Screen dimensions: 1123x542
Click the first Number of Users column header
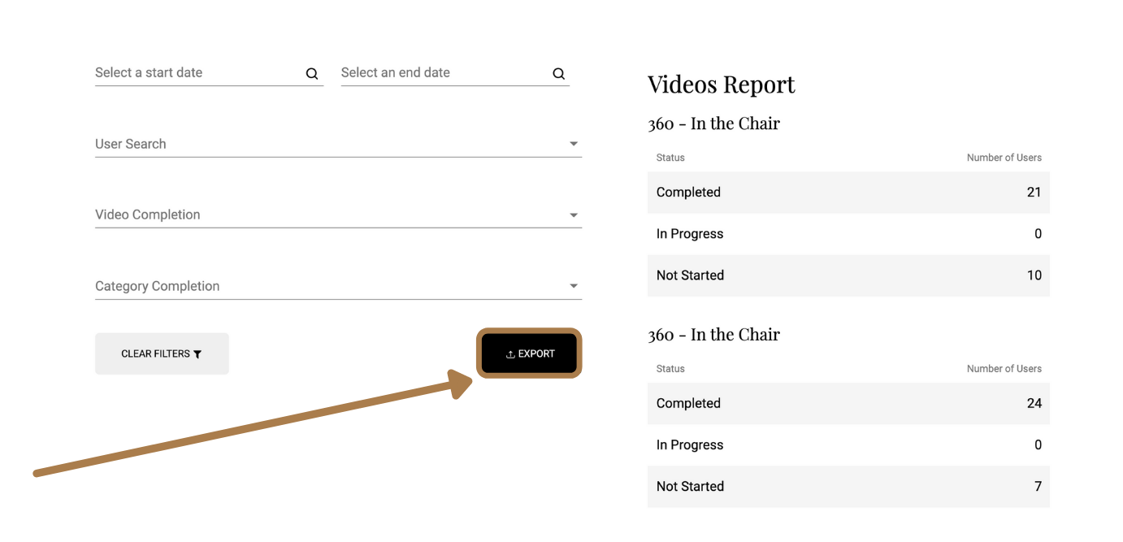(1004, 158)
